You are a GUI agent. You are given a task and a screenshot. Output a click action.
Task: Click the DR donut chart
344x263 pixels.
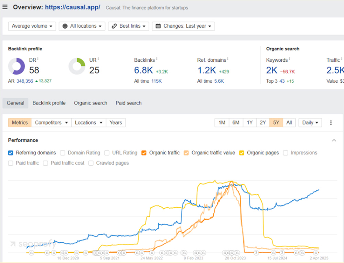coord(17,66)
